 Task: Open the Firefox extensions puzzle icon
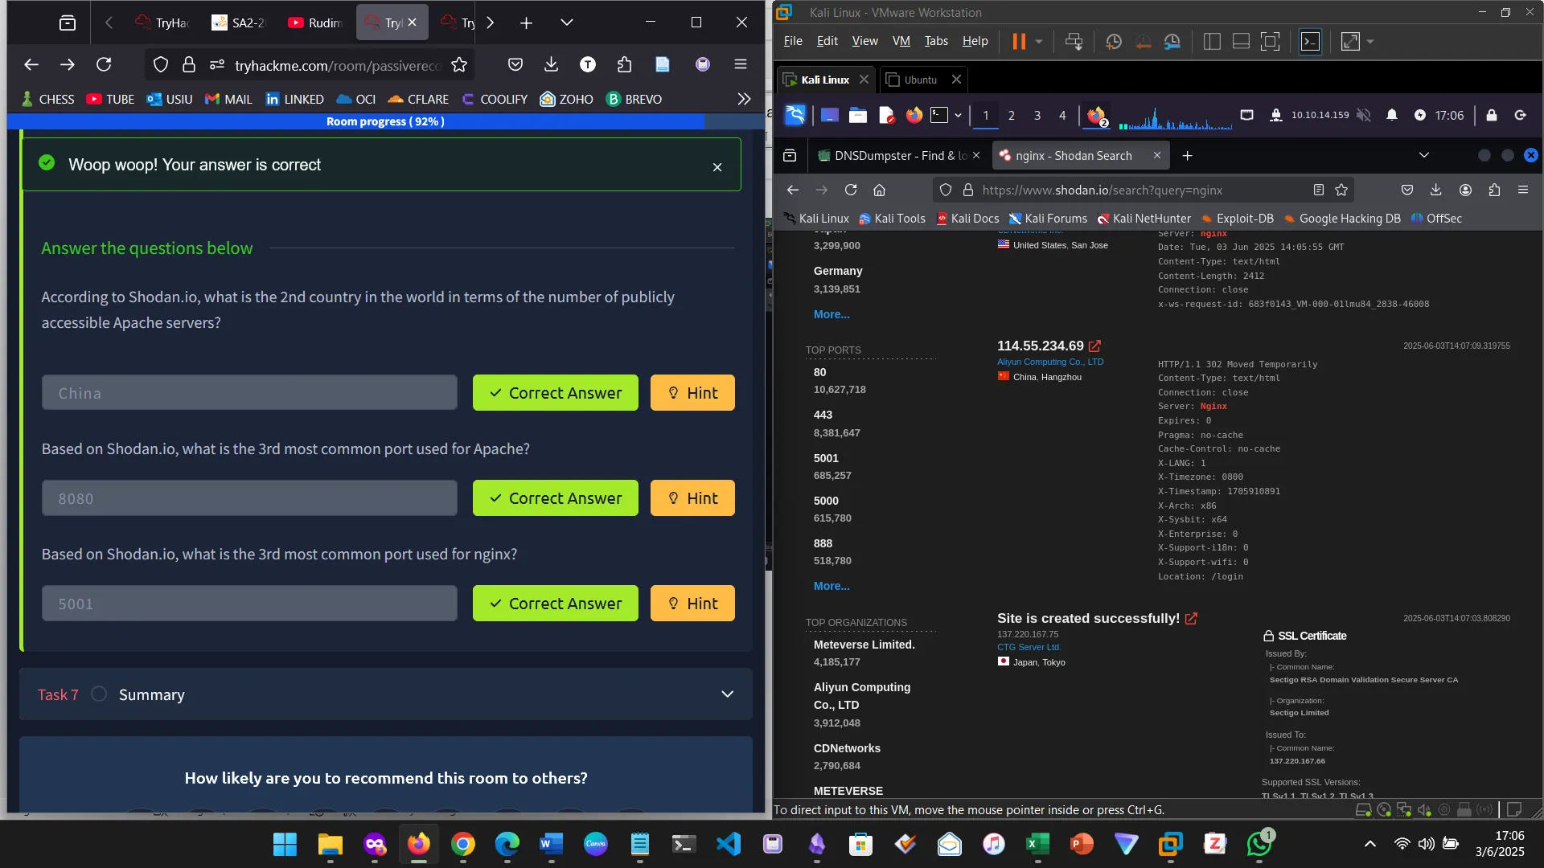click(x=625, y=65)
